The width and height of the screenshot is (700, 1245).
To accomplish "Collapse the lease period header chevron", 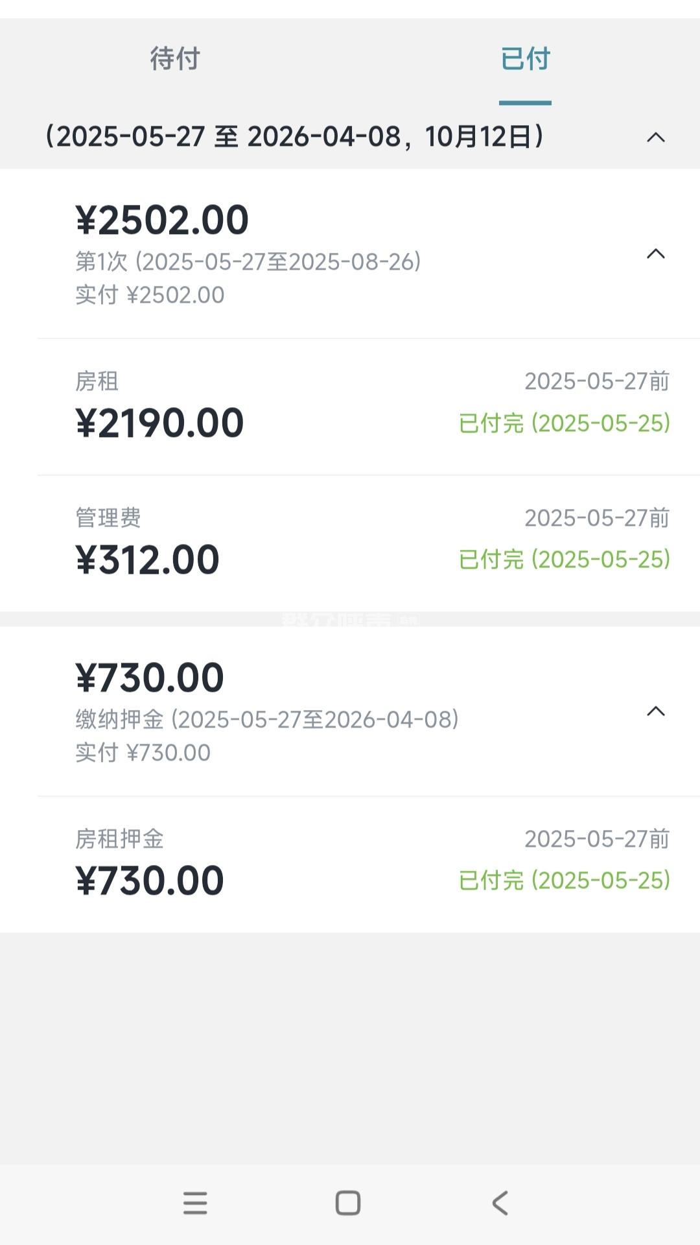I will (x=656, y=137).
